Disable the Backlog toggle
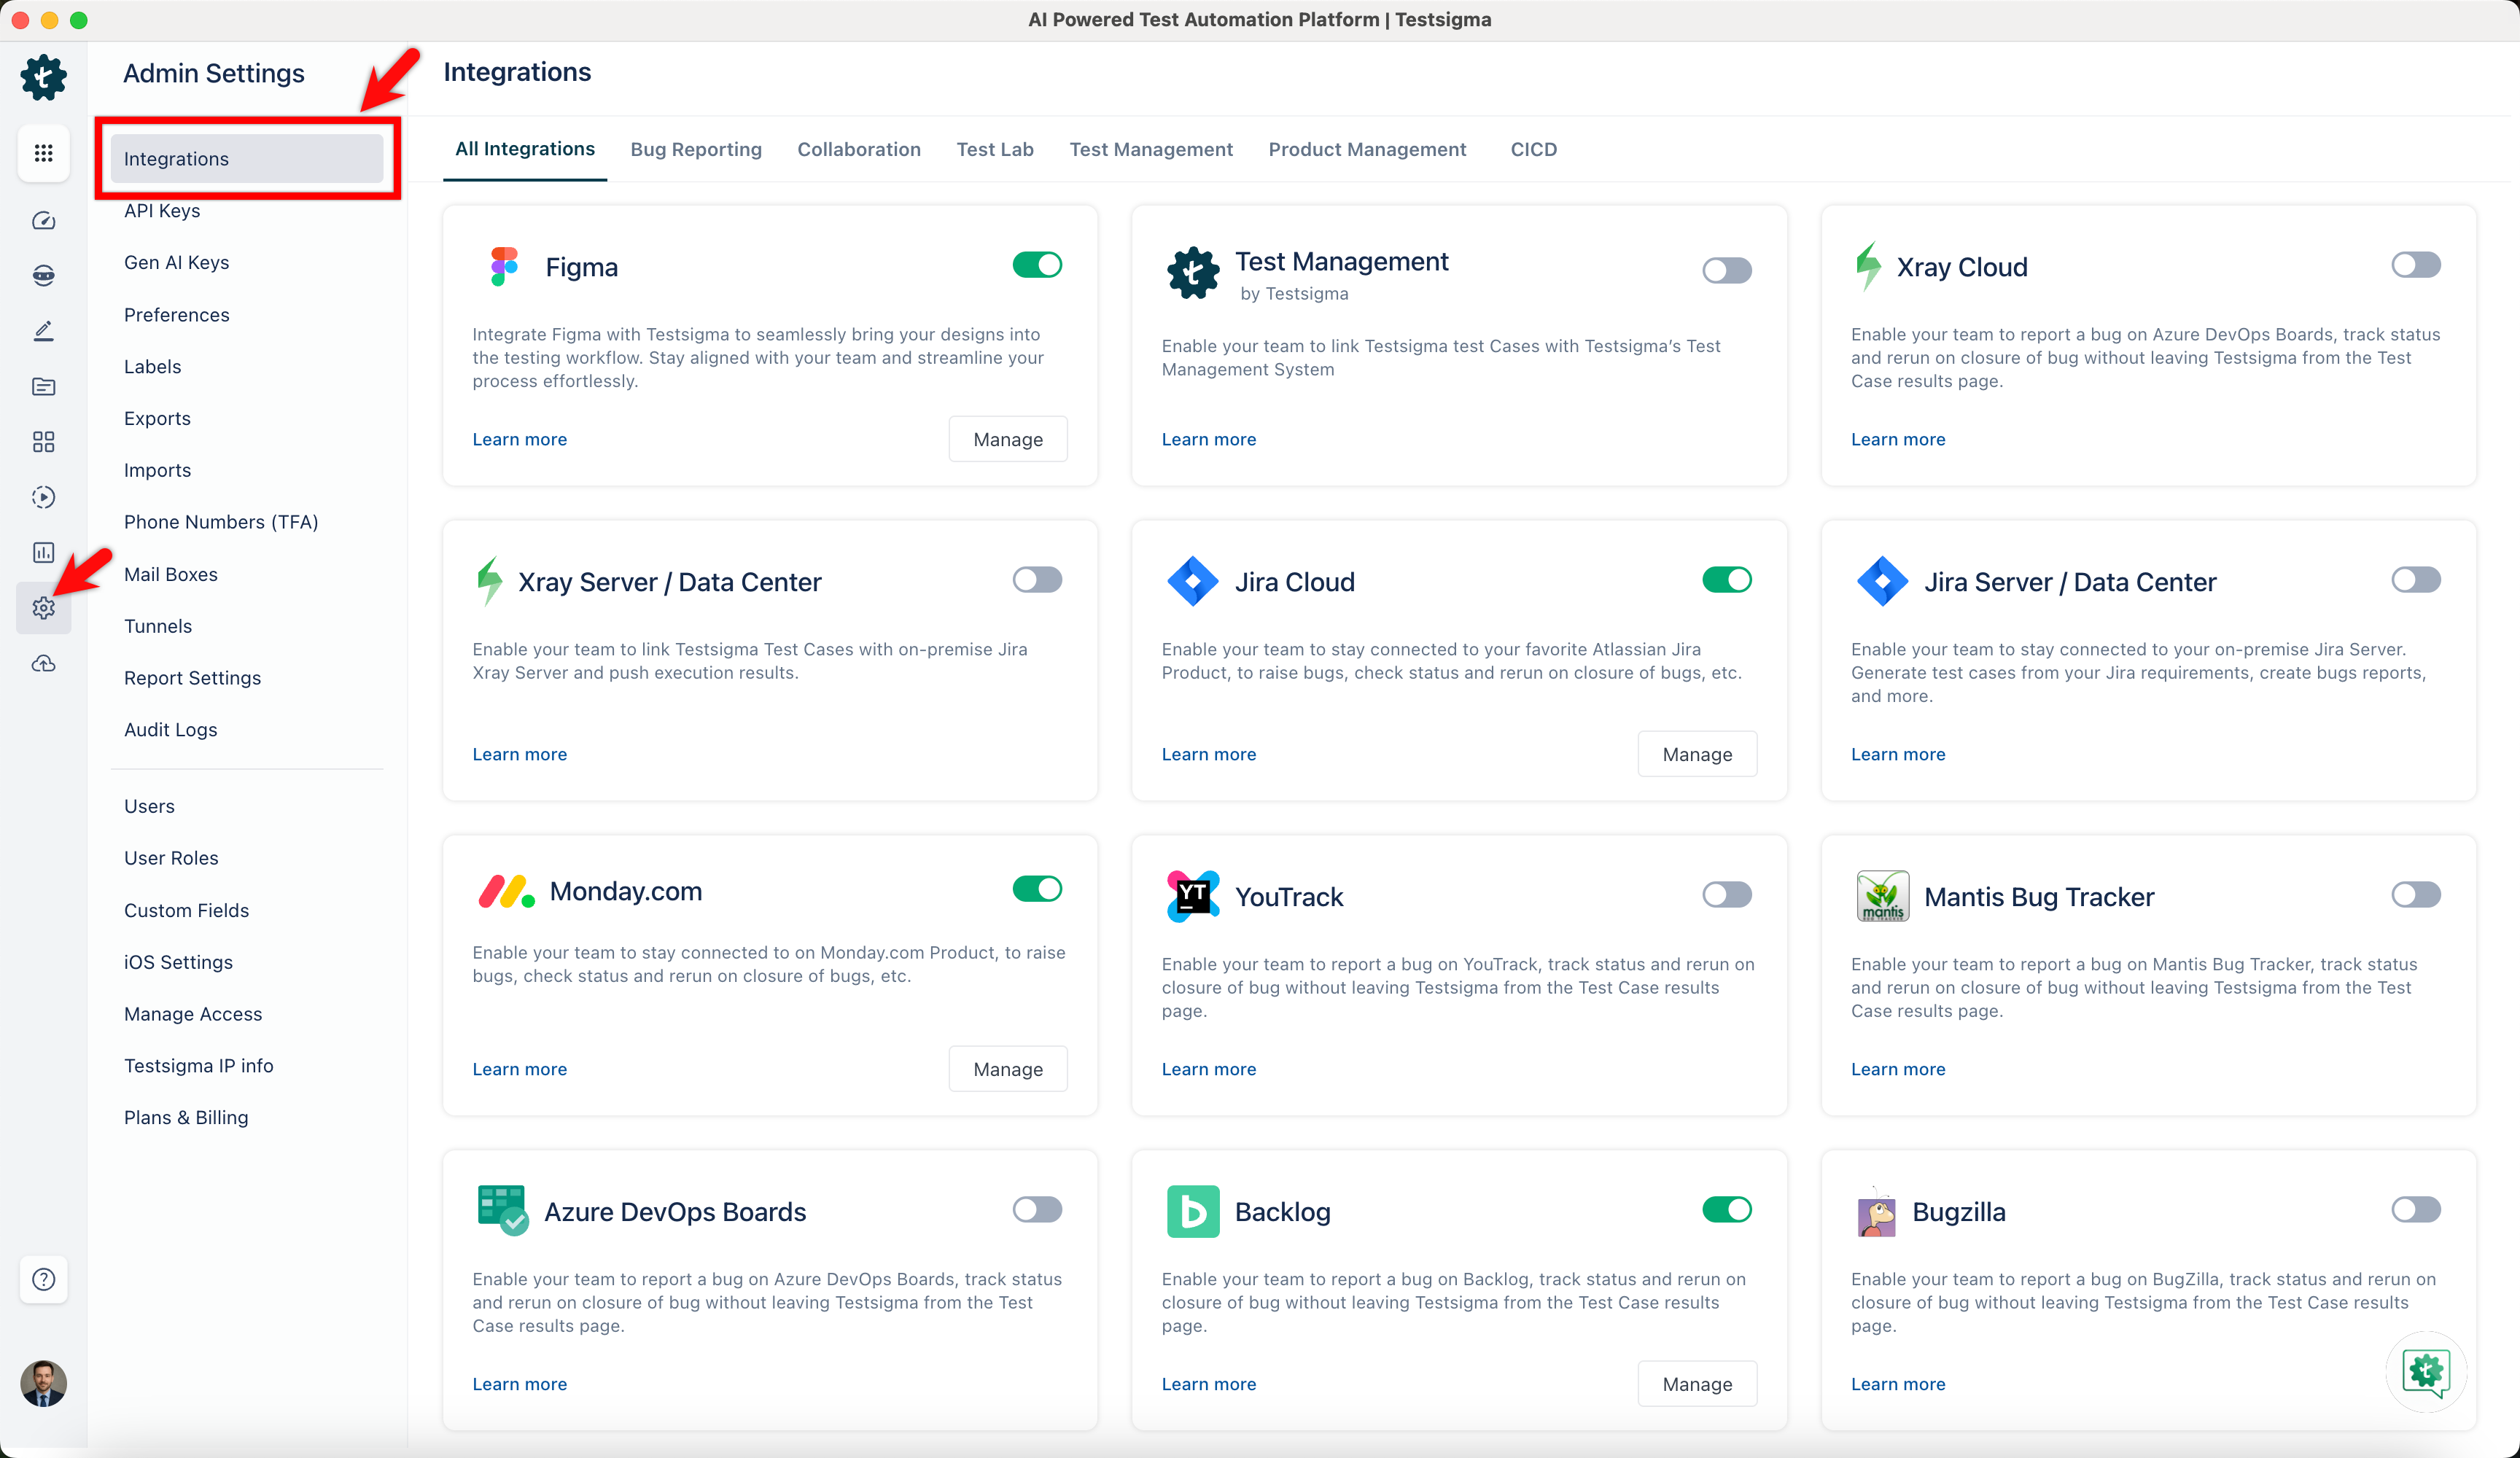The image size is (2520, 1458). tap(1726, 1210)
